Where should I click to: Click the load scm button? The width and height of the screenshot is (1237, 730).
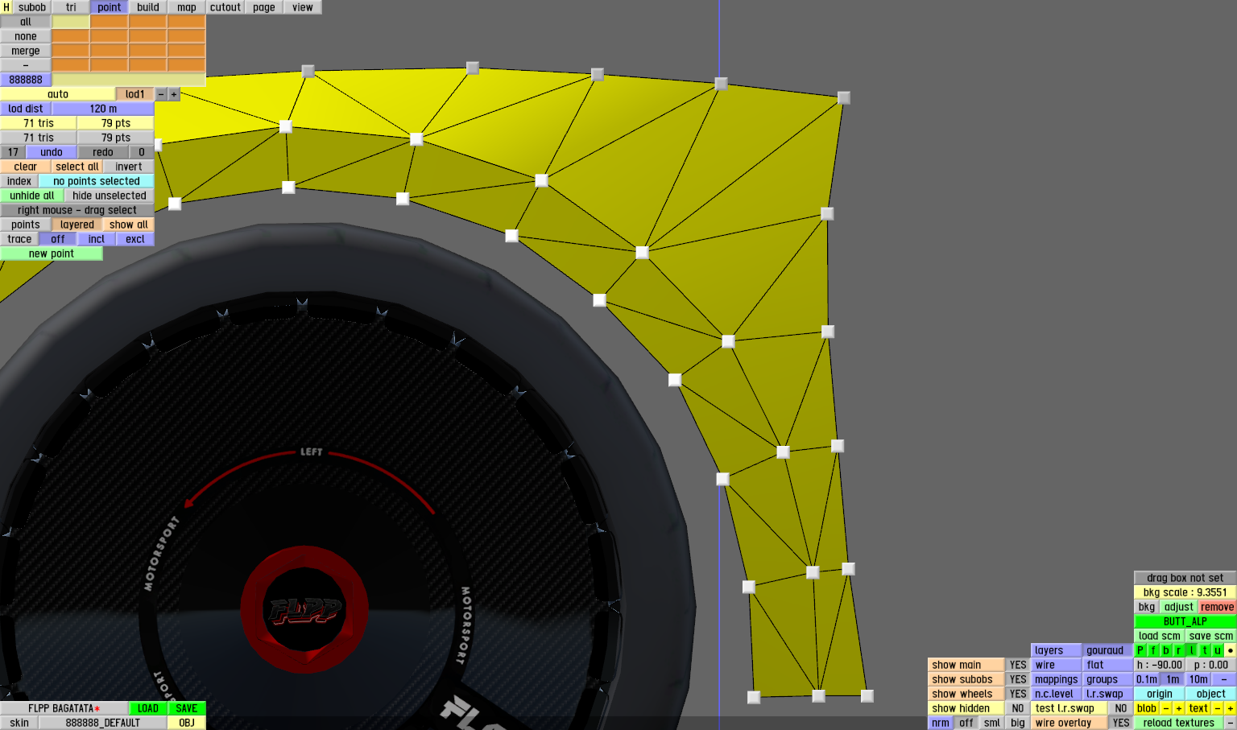(x=1160, y=636)
